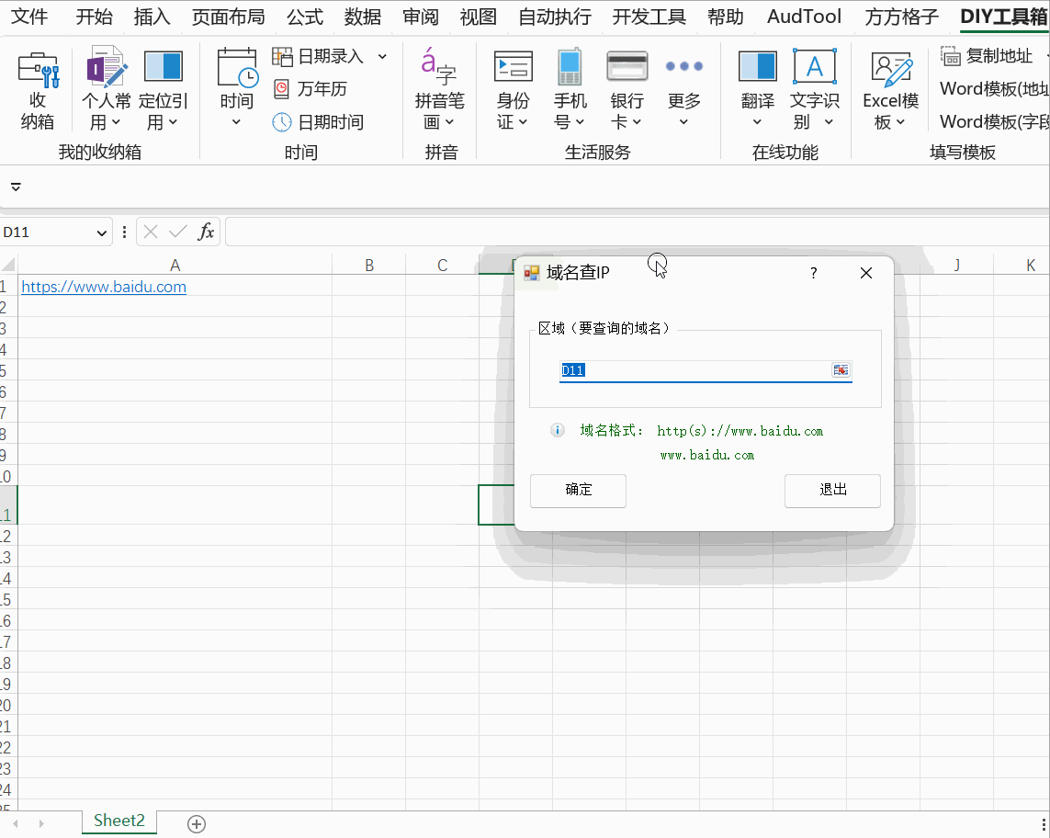Screen dimensions: 1050x838
Task: Click 确定 button in 域名查IP dialog
Action: 578,491
